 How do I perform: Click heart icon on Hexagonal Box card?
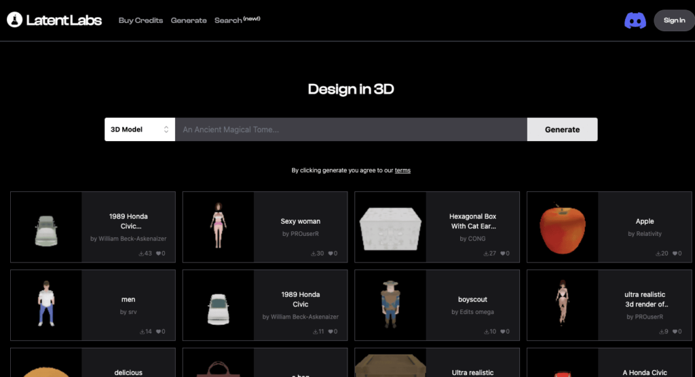click(503, 254)
